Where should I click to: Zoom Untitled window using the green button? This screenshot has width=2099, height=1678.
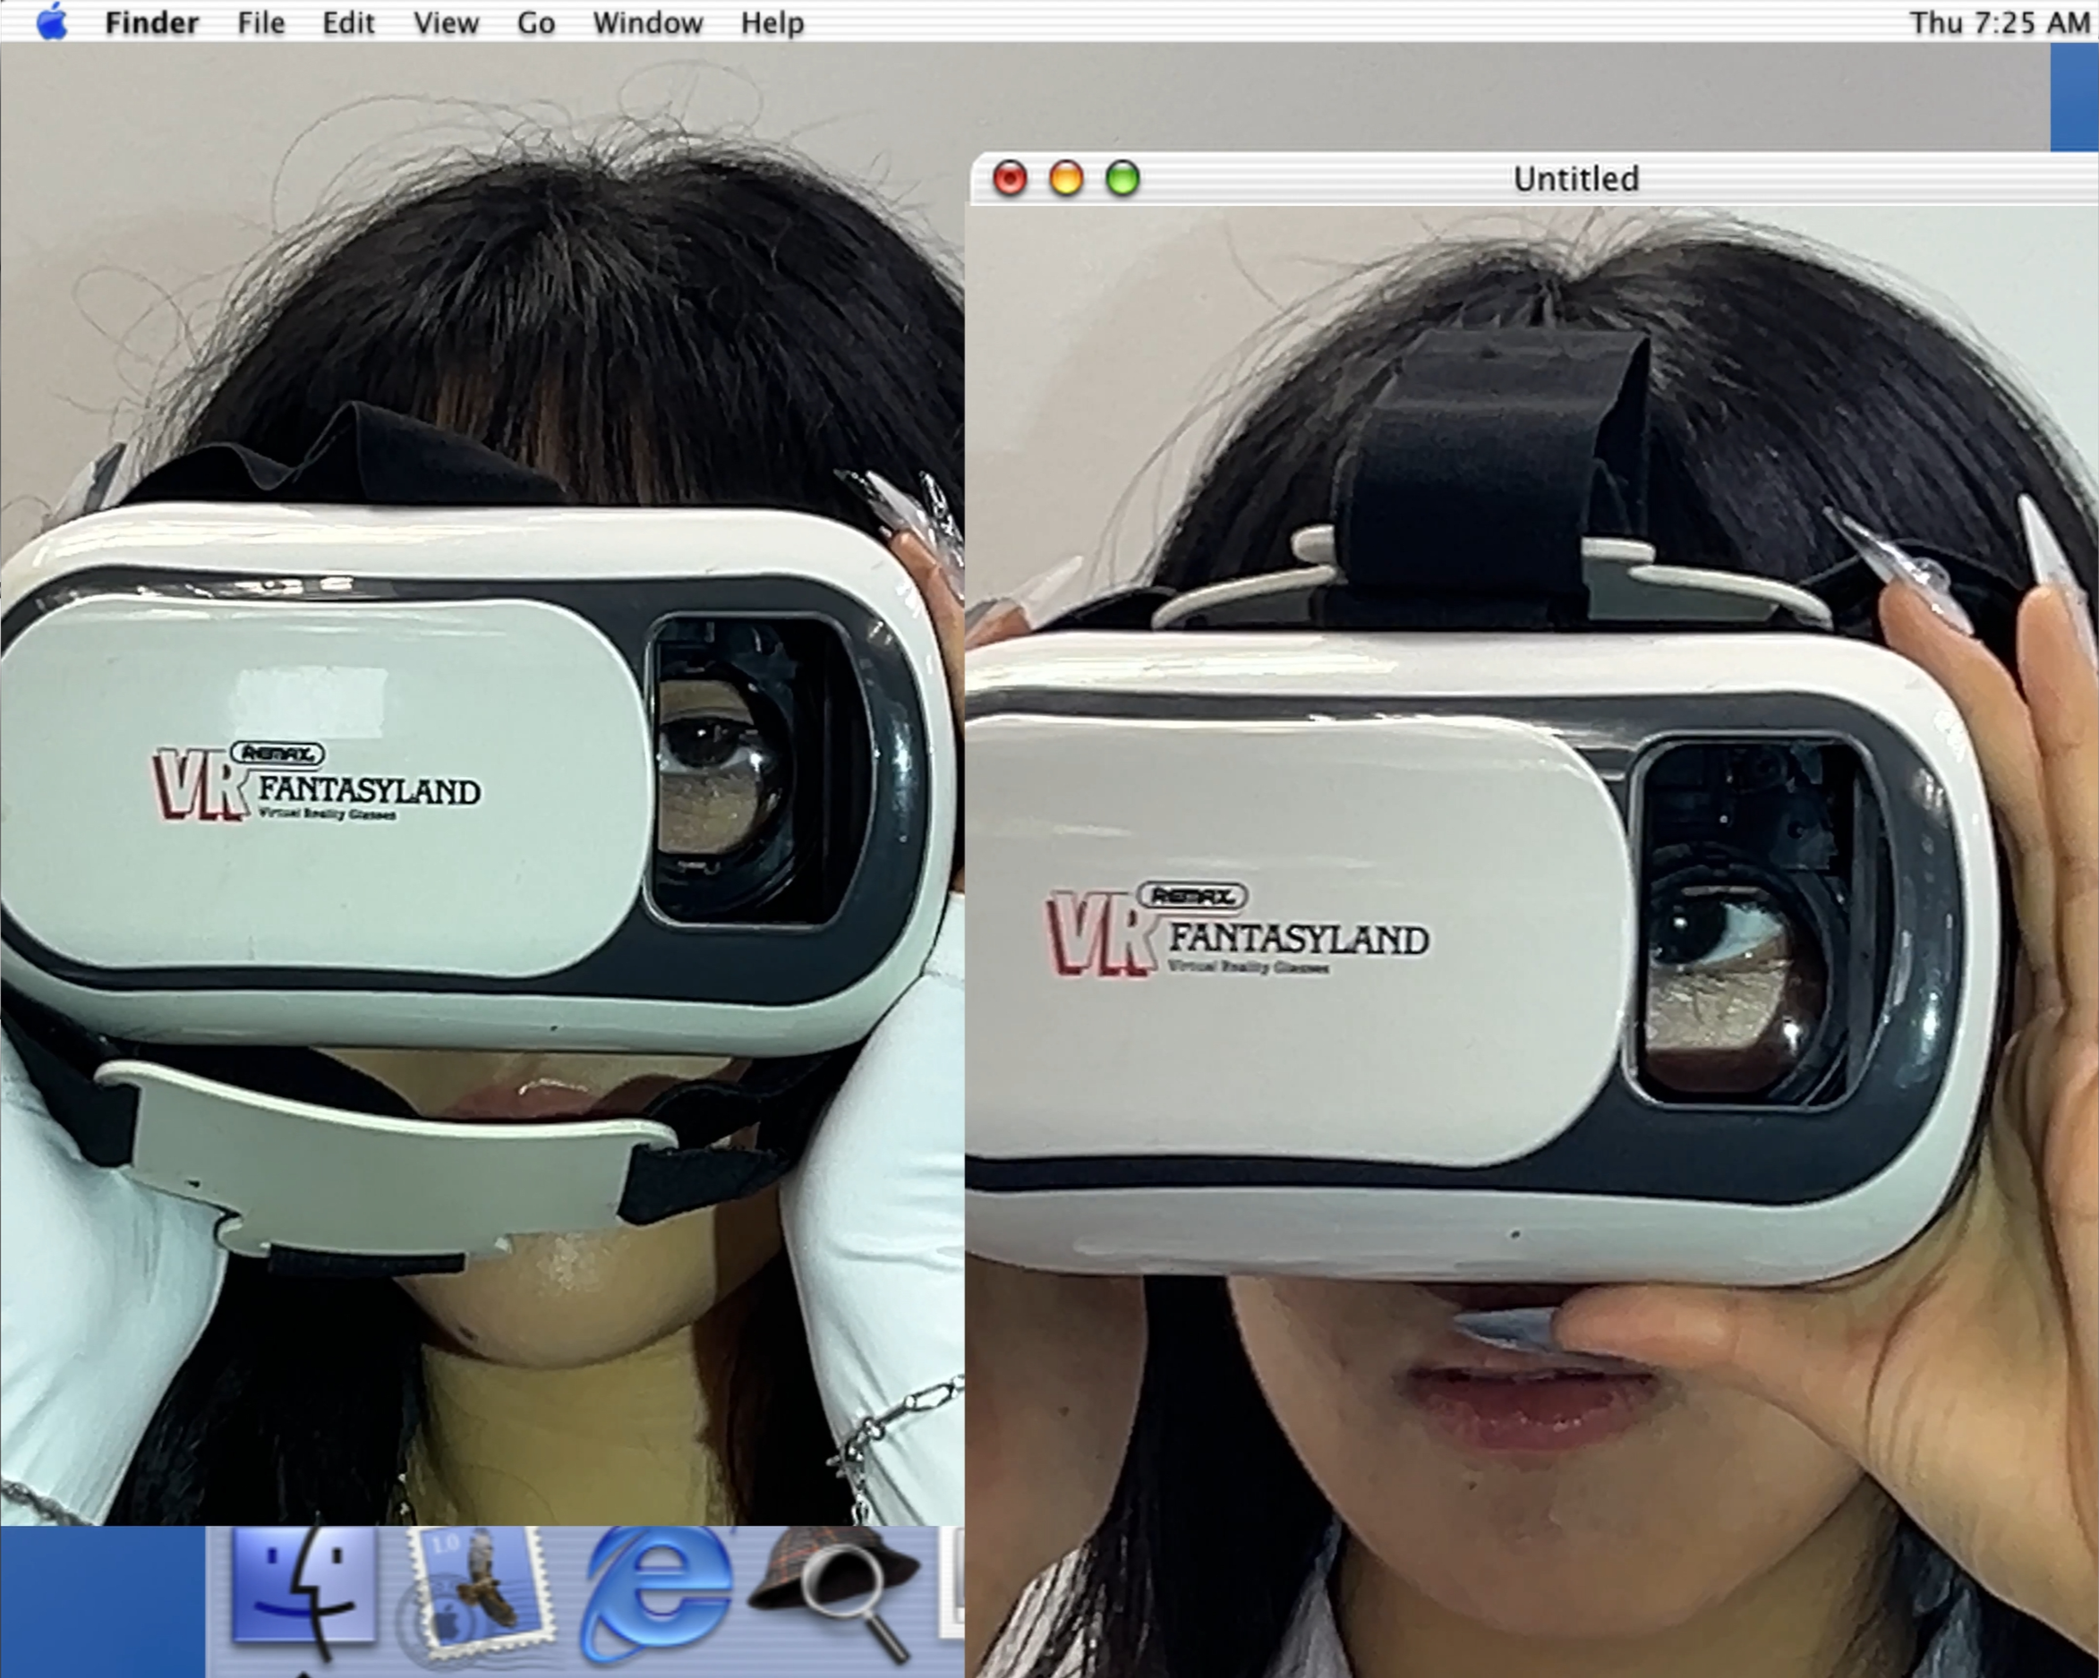click(x=1122, y=179)
